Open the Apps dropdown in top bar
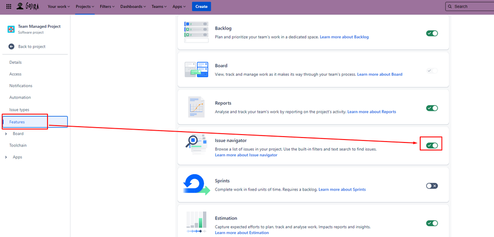The width and height of the screenshot is (494, 237). point(179,6)
